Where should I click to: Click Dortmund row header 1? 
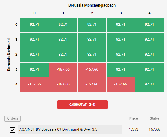click(16, 40)
